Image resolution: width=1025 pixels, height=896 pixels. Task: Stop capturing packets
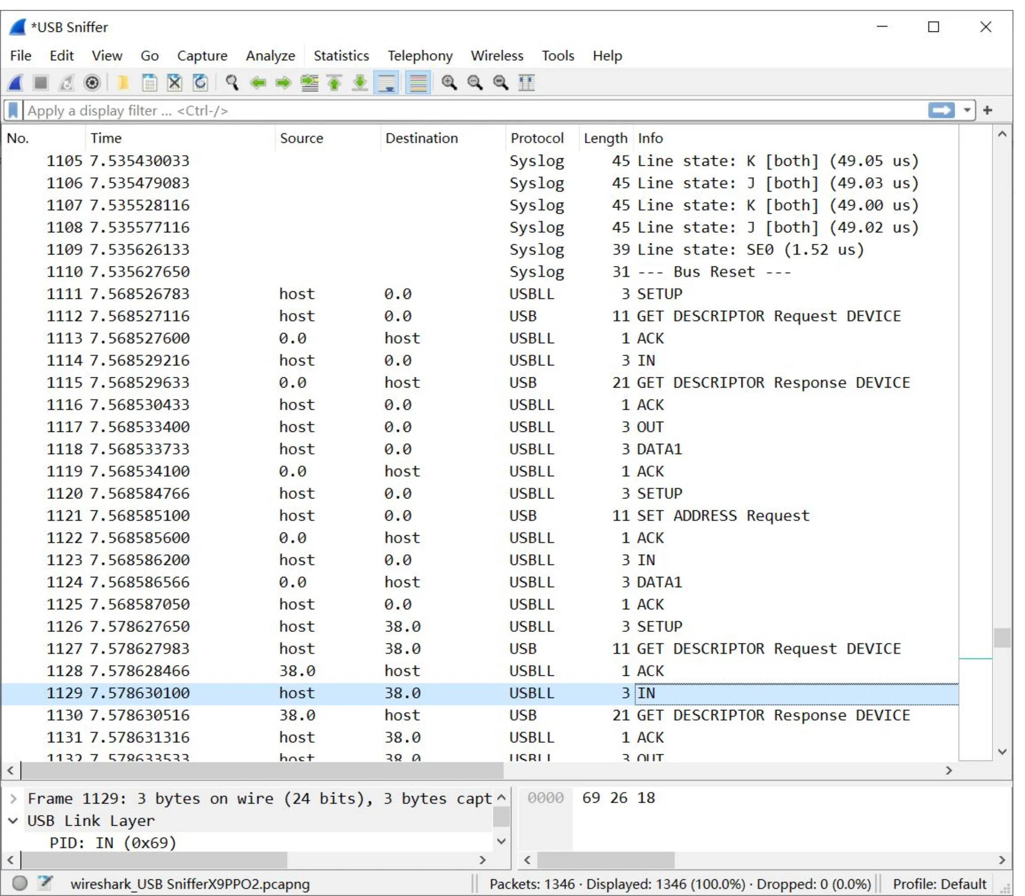tap(40, 83)
